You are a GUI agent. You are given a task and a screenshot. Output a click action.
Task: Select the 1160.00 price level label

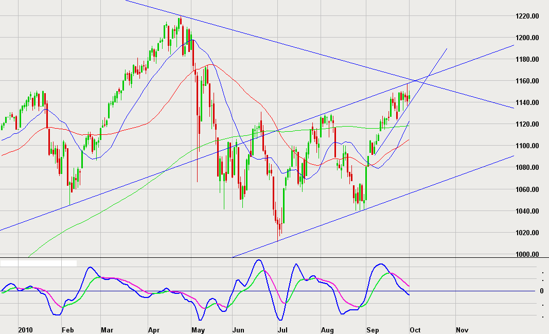(527, 81)
